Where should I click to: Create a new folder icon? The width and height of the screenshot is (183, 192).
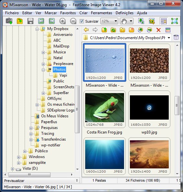[x=132, y=30]
